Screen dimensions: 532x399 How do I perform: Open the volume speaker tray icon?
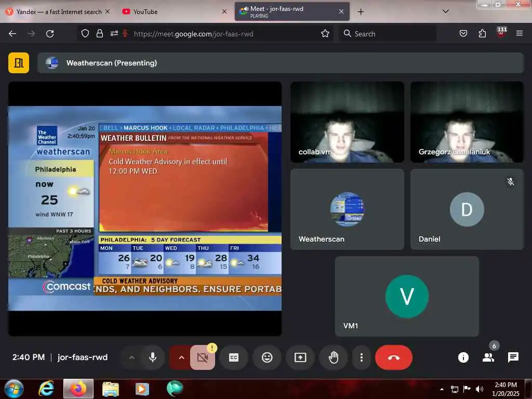tap(480, 389)
